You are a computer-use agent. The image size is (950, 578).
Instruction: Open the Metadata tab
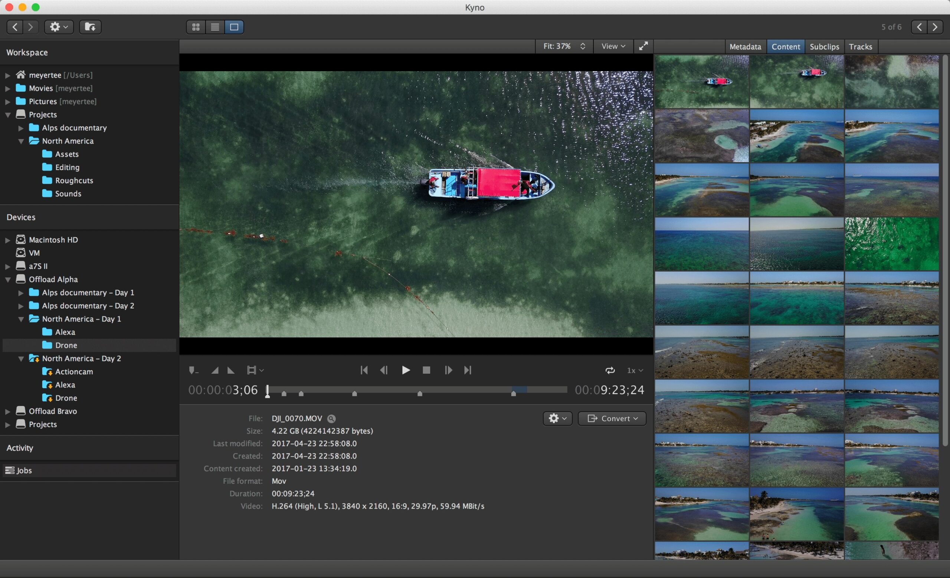pos(745,47)
